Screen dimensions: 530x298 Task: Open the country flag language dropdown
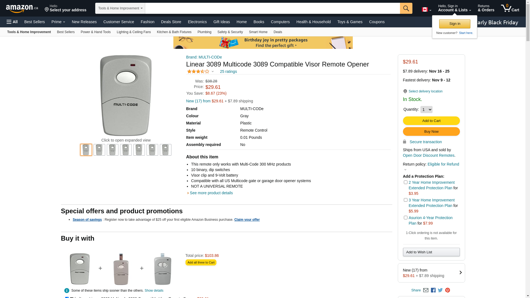click(x=426, y=10)
